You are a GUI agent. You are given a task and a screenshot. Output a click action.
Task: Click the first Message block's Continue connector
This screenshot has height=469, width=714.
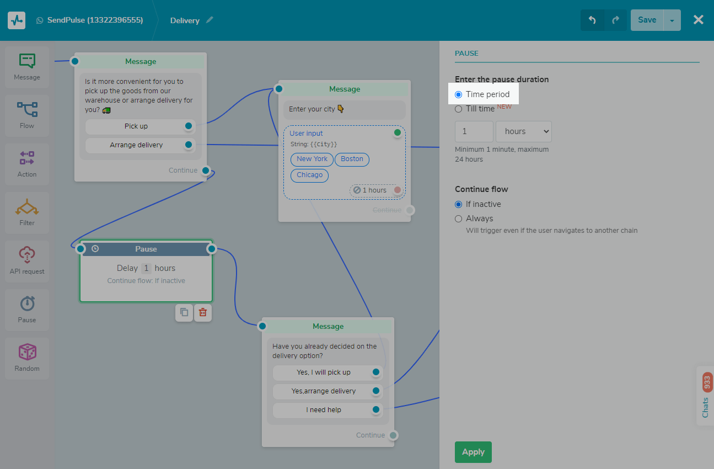click(206, 170)
